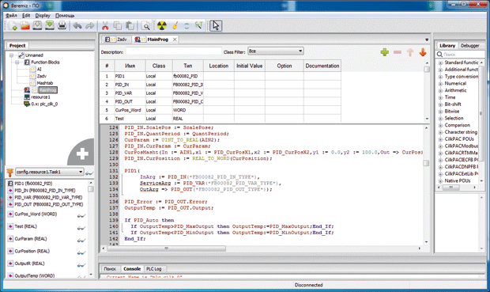Image resolution: width=490 pixels, height=292 pixels.
Task: Click the Copy toolbar icon
Action: pos(118,25)
